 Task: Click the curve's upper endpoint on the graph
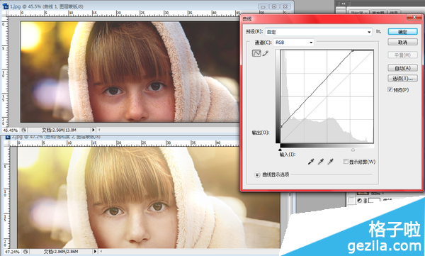353,50
